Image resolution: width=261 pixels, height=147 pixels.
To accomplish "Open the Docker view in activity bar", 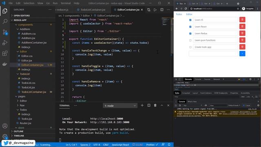I will pyautogui.click(x=5, y=64).
